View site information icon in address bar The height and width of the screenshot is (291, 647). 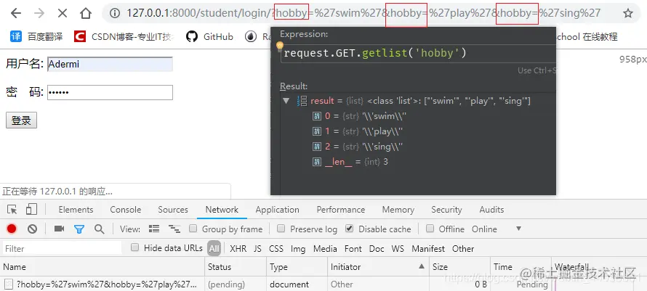point(115,14)
